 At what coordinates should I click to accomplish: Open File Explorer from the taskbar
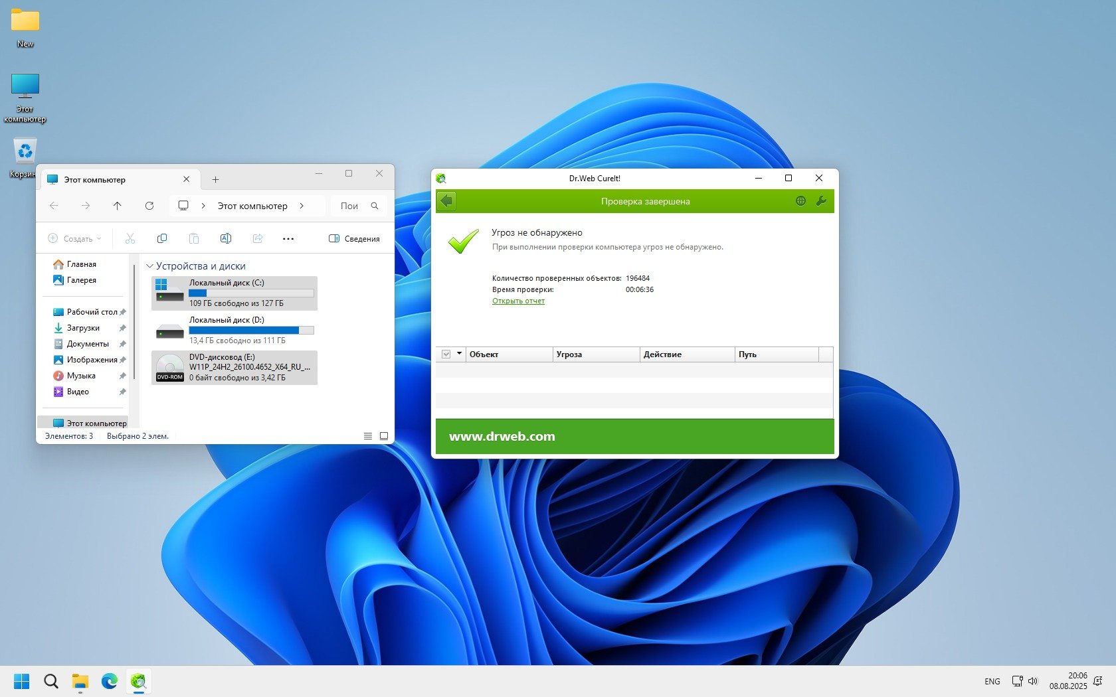(80, 681)
